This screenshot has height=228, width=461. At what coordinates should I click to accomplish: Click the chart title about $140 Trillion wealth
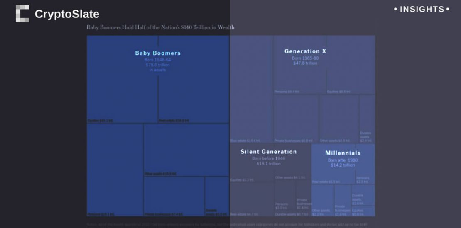[160, 27]
